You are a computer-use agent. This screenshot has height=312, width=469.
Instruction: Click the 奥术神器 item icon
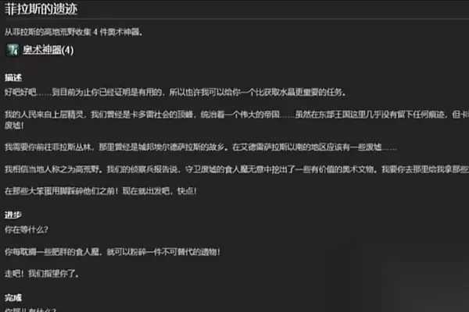tap(13, 50)
